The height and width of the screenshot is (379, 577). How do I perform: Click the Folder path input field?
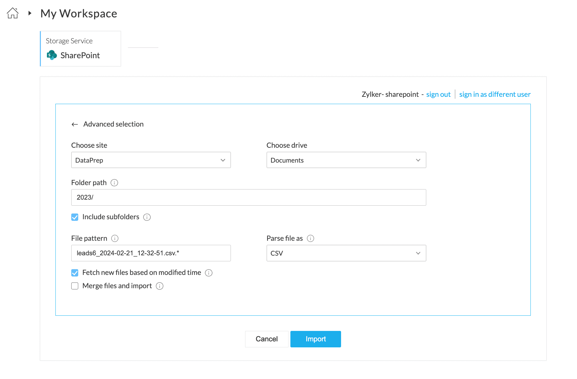click(249, 197)
